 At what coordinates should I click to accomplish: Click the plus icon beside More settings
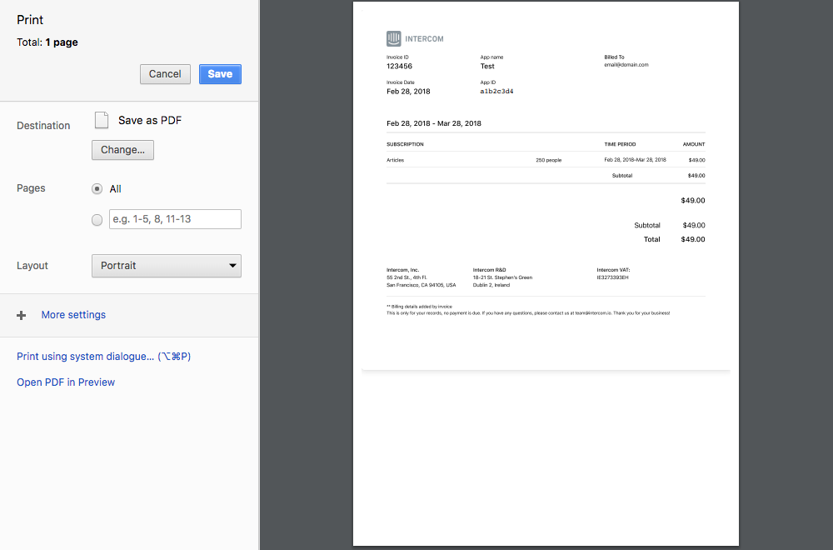(21, 315)
